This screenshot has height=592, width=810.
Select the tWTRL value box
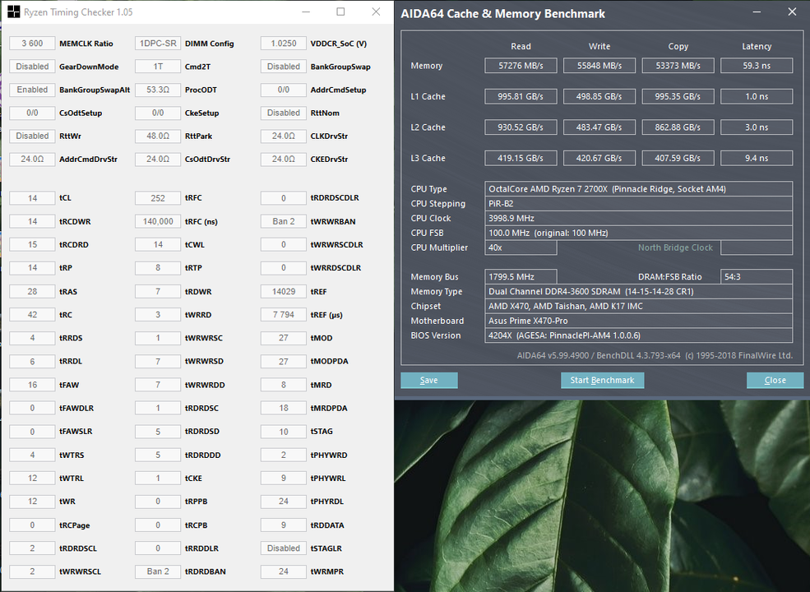pos(32,479)
